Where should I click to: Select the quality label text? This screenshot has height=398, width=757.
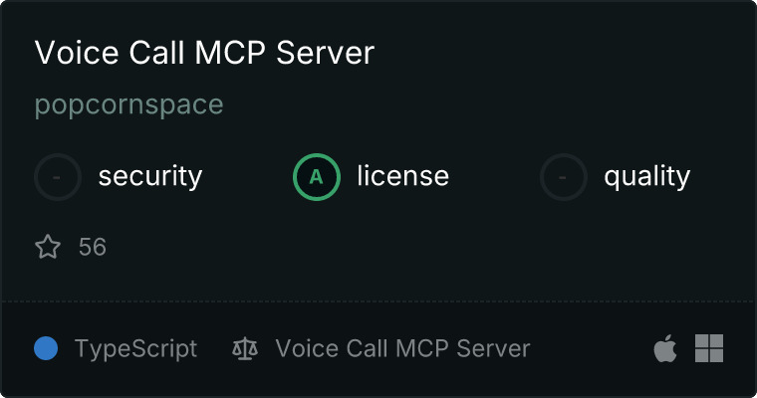(x=646, y=176)
